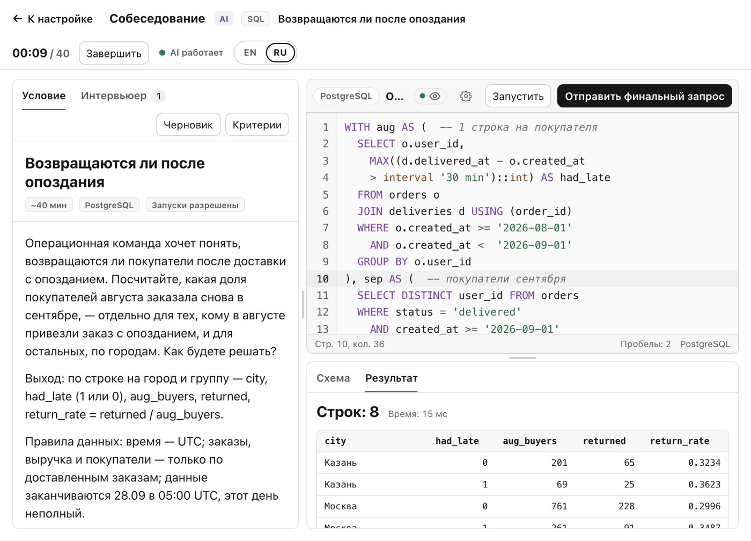This screenshot has height=541, width=751.
Task: Run the query with 'Запустить'
Action: 518,96
